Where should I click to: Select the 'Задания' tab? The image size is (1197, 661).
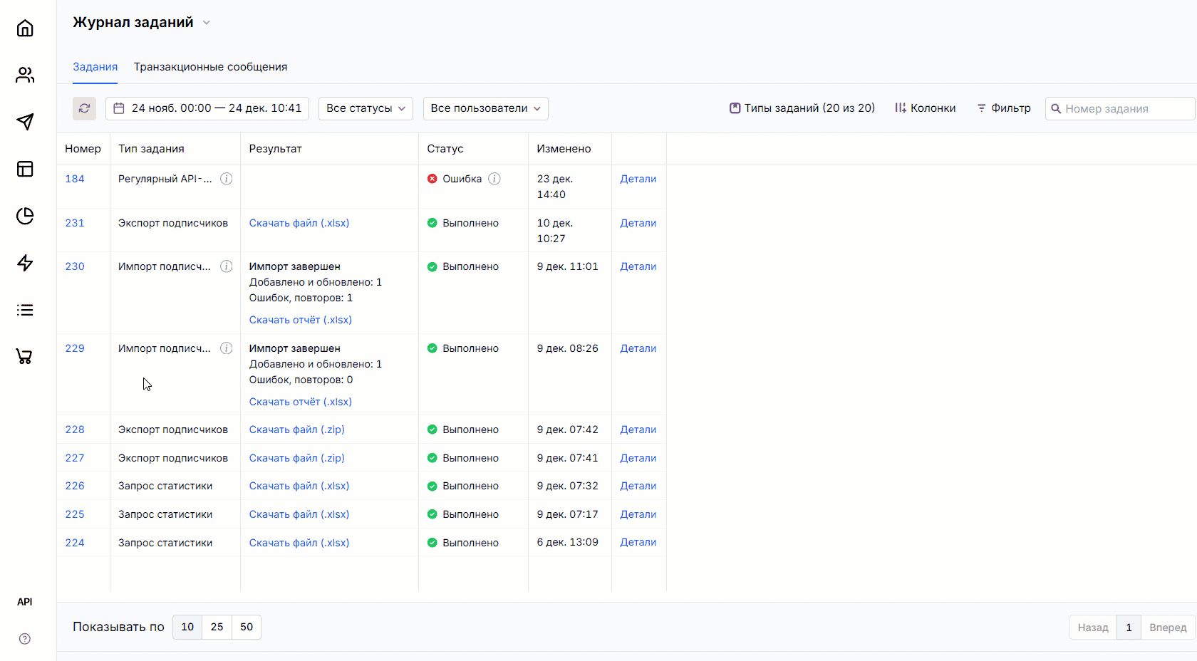[x=95, y=66]
